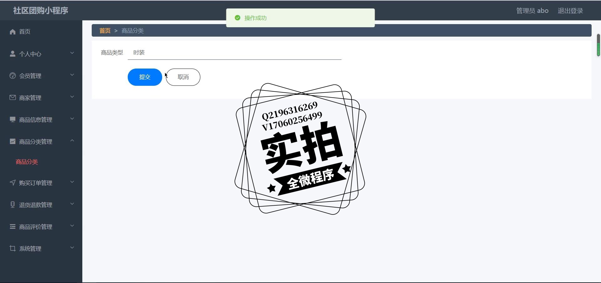Click the 商品类型 input field

pos(234,53)
